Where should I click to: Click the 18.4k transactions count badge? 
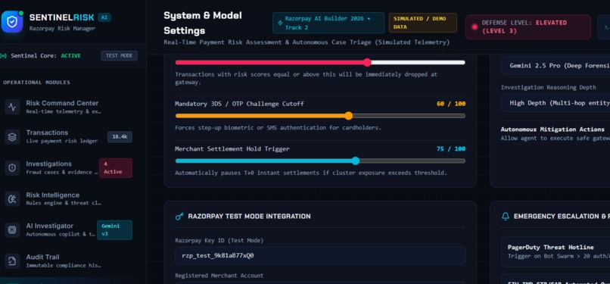(x=120, y=137)
